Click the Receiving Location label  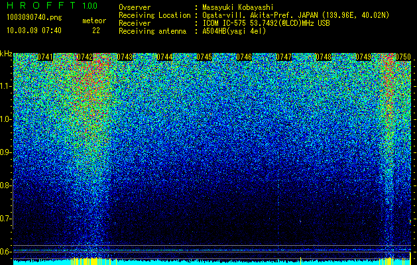[154, 15]
